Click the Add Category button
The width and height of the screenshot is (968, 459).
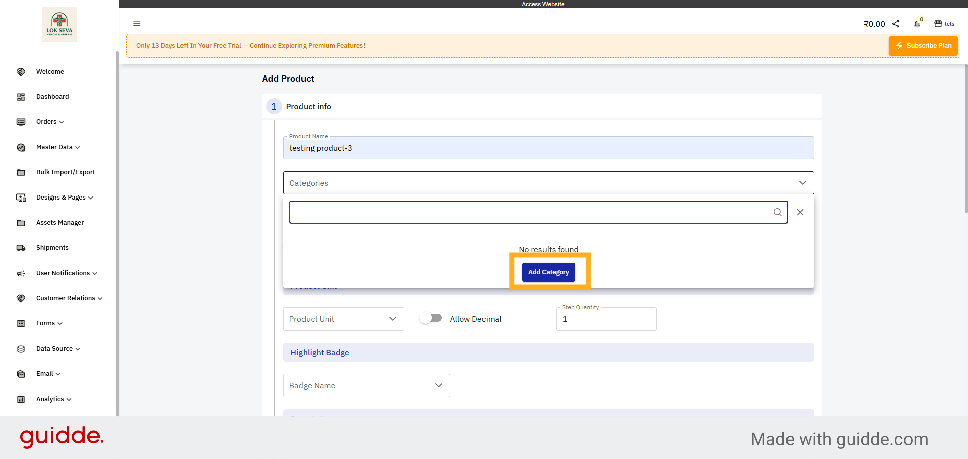coord(549,272)
